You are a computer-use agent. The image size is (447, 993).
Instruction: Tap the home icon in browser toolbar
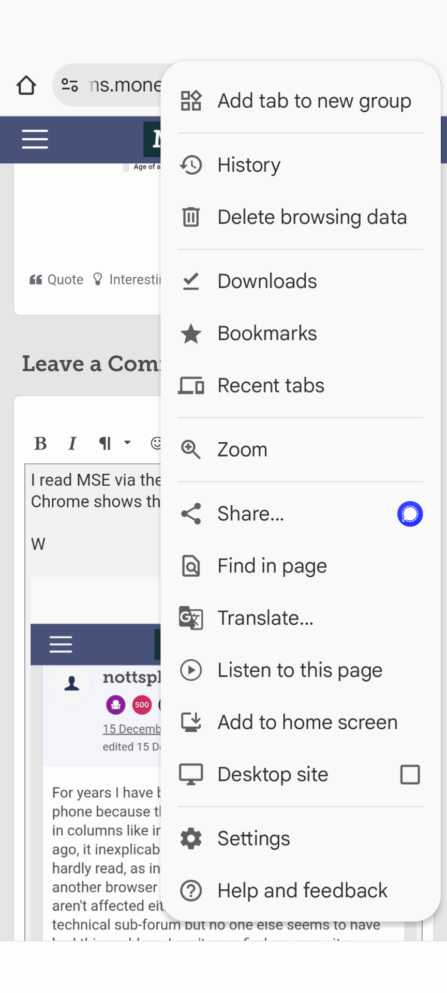[x=26, y=85]
